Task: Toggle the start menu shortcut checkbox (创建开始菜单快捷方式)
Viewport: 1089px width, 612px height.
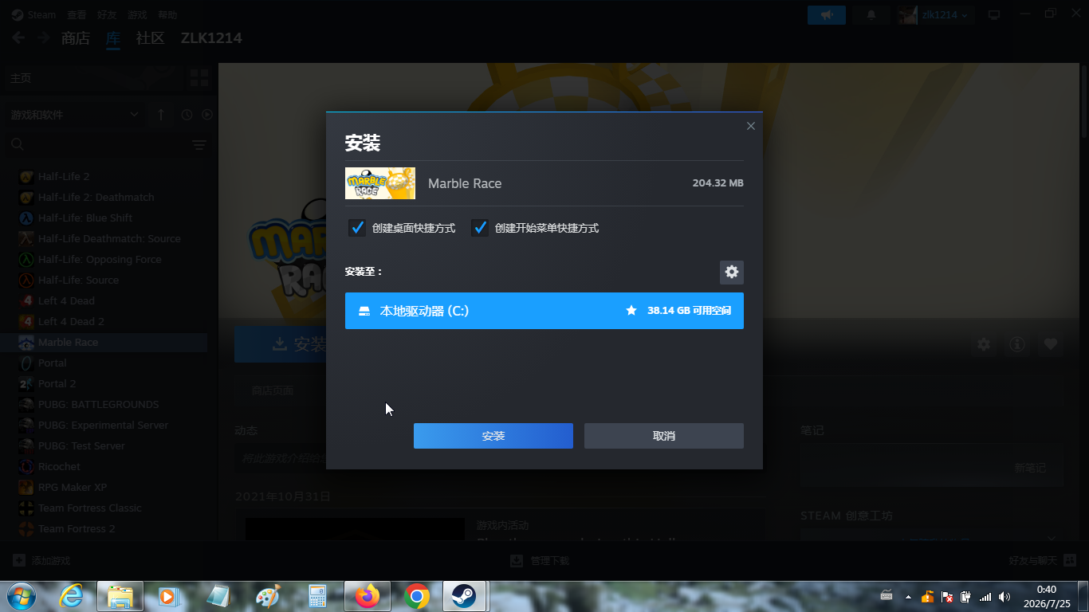Action: click(480, 228)
